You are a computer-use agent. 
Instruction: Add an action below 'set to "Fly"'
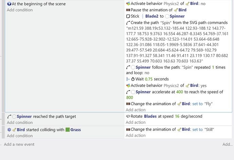pyautogui.click(x=136, y=110)
